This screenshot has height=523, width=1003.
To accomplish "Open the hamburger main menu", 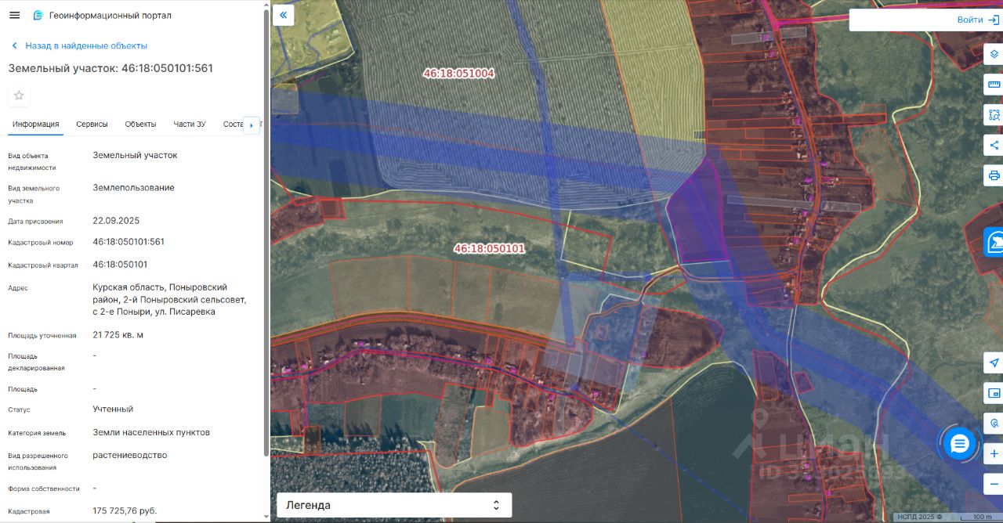I will pos(14,15).
